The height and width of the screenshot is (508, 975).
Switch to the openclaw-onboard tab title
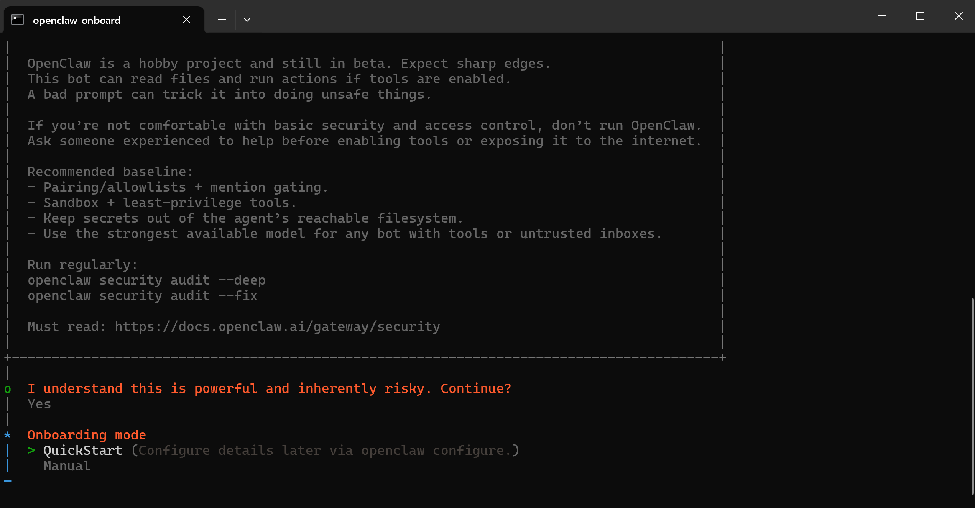coord(77,20)
